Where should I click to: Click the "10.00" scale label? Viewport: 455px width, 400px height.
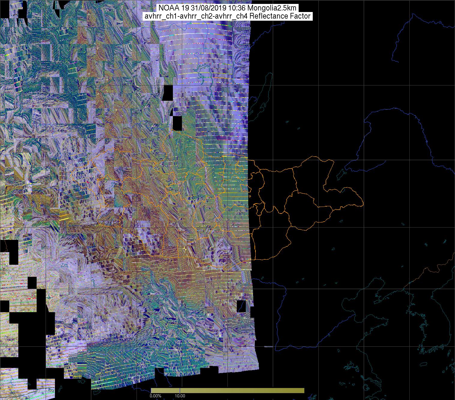180,396
